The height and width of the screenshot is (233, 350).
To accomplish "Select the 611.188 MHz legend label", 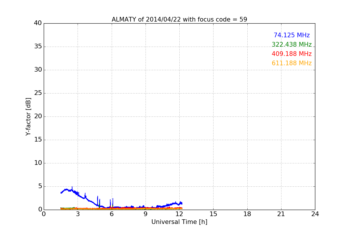I will click(x=292, y=63).
